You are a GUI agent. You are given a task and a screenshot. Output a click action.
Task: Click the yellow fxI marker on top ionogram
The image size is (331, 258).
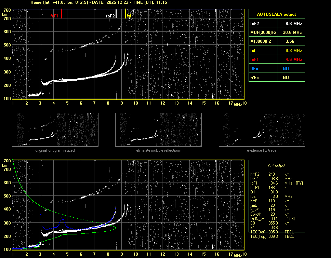(125, 14)
